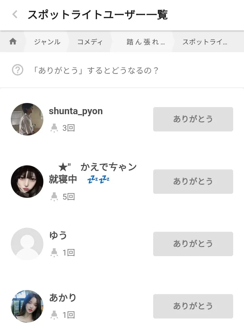Image resolution: width=244 pixels, height=330 pixels.
Task: Open the ジャンル breadcrumb
Action: click(x=47, y=42)
